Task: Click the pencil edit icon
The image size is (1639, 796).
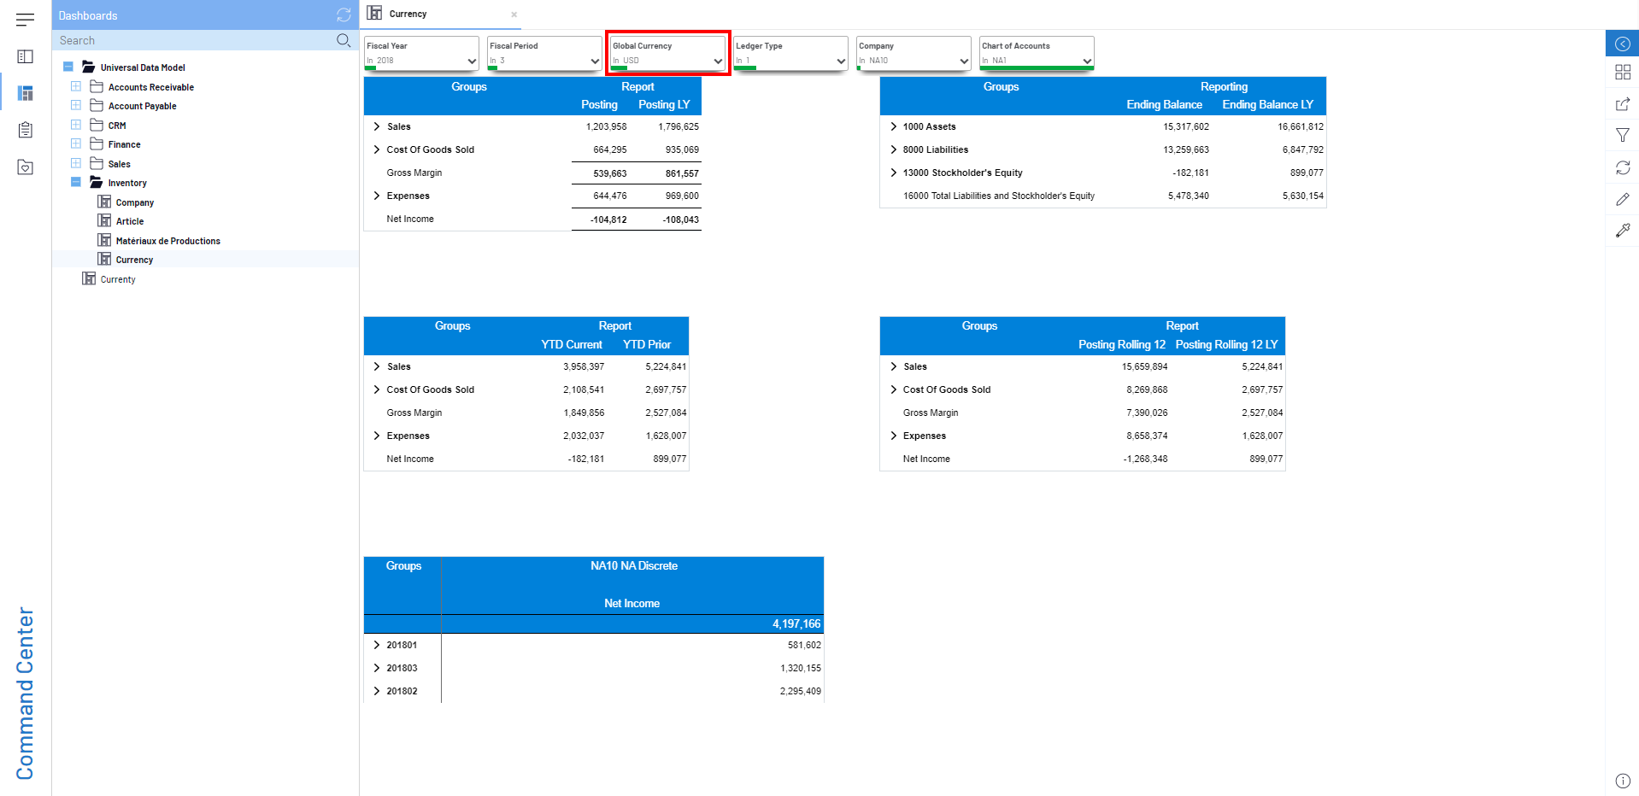Action: (x=1622, y=199)
